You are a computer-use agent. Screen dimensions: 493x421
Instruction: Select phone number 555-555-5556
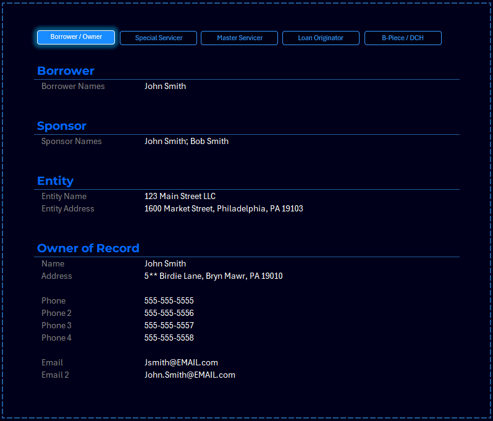169,313
